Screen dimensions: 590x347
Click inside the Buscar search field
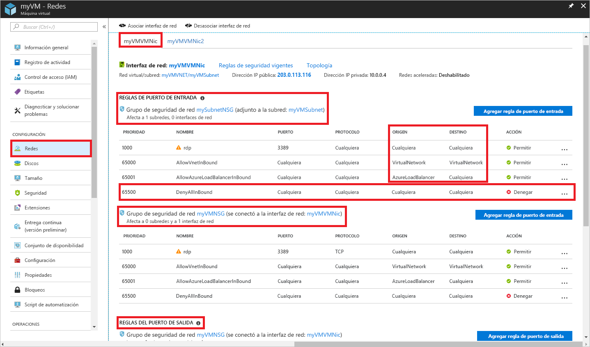(x=53, y=26)
